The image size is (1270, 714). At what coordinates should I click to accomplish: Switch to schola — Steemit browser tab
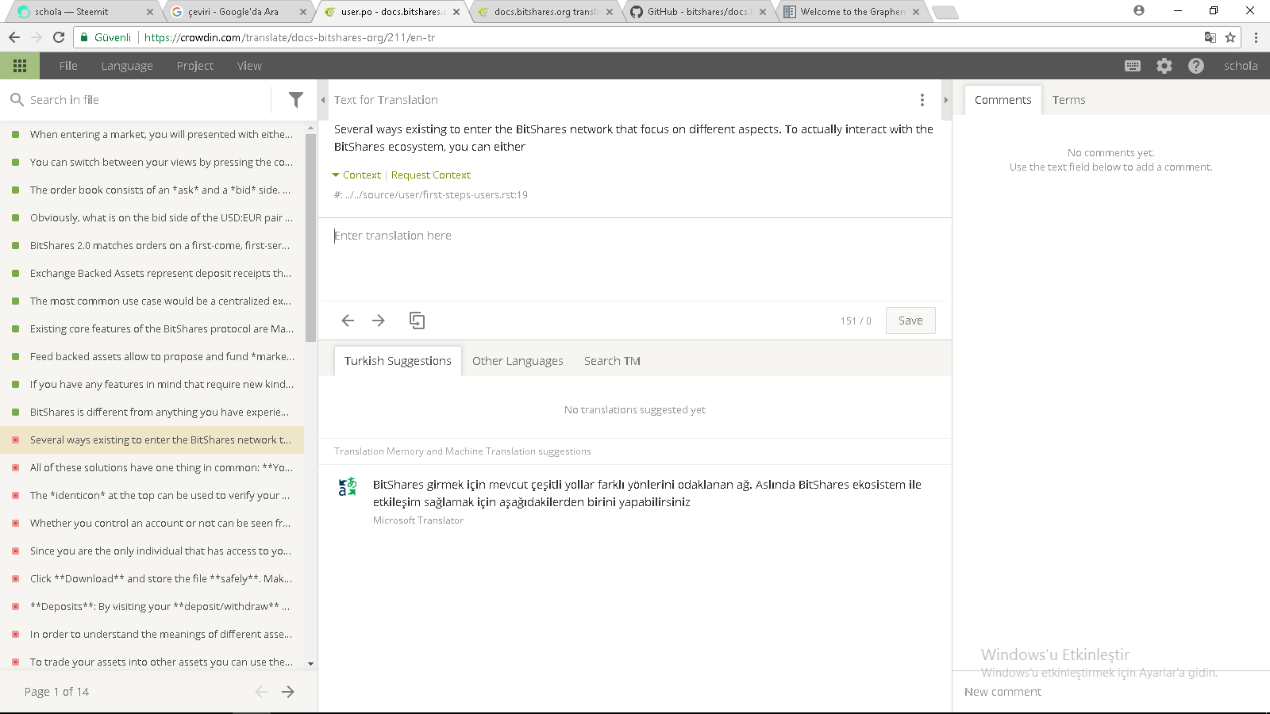81,12
